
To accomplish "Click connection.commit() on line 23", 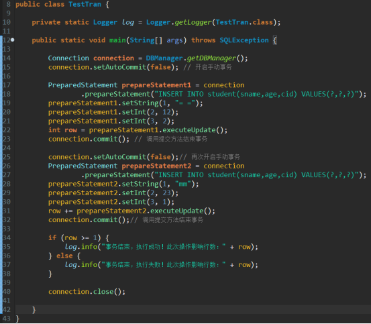I will click(x=89, y=139).
